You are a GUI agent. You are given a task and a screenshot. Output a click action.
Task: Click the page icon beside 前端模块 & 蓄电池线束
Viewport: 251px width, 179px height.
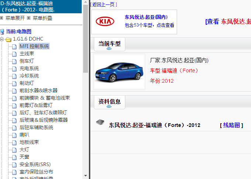pos(14,98)
